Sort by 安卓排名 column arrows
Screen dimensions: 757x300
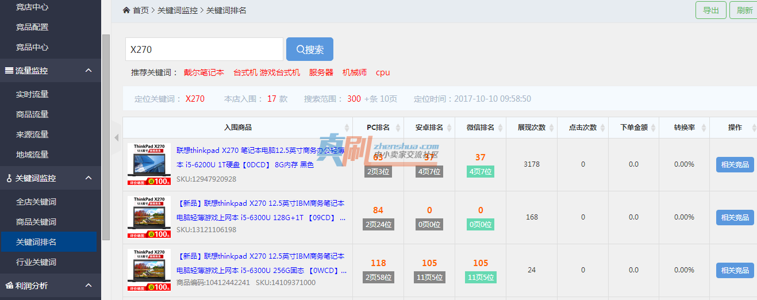[449, 128]
